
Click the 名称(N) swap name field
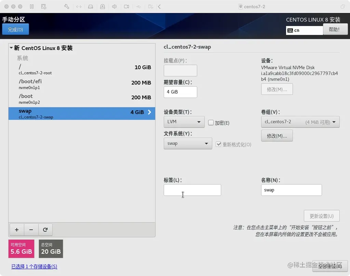(291, 190)
